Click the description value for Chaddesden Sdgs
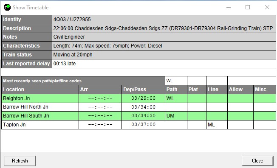The height and width of the screenshot is (168, 277). (x=163, y=28)
